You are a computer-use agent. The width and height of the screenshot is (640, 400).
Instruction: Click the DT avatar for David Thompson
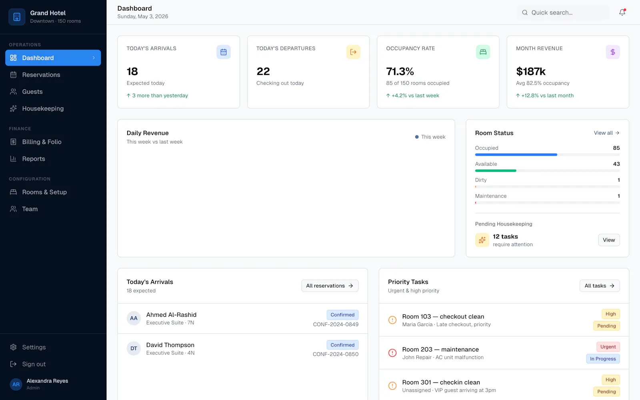click(134, 348)
